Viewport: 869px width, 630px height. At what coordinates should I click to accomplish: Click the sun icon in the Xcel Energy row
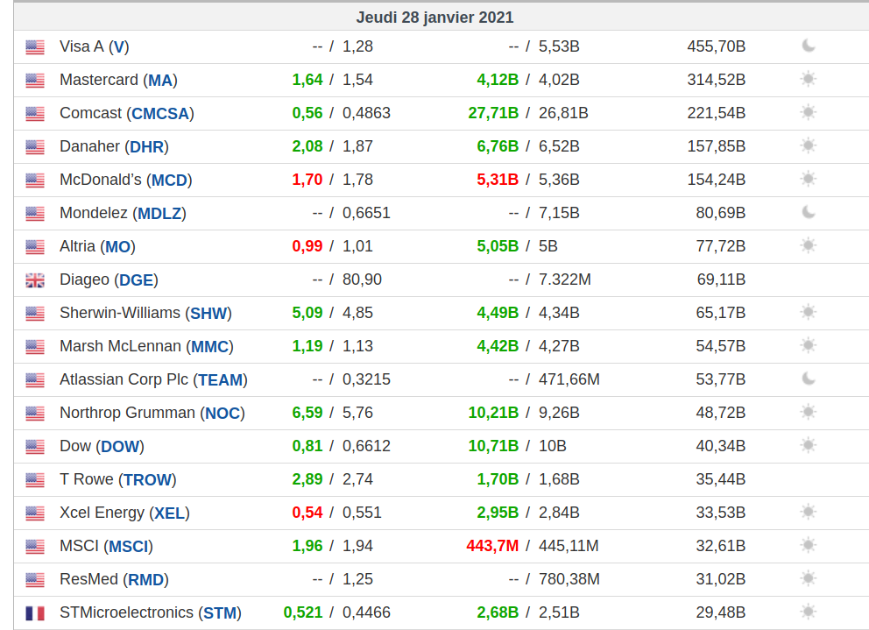(809, 512)
